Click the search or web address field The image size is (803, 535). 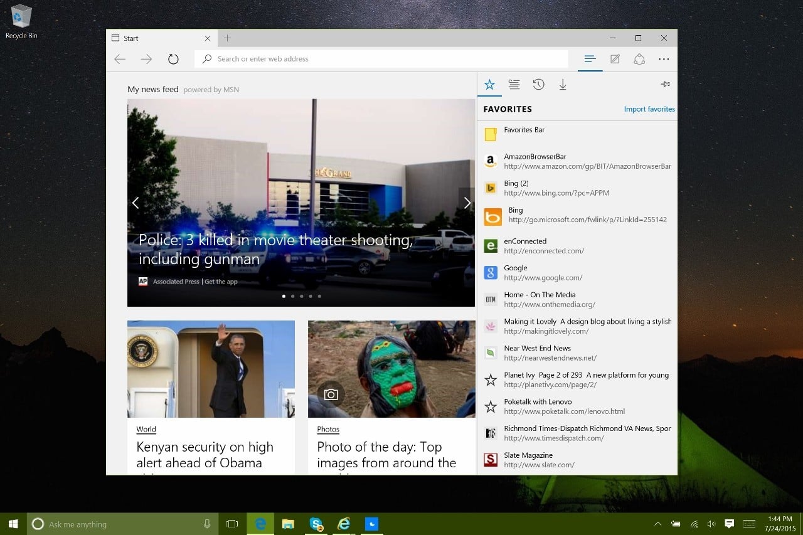coord(381,58)
